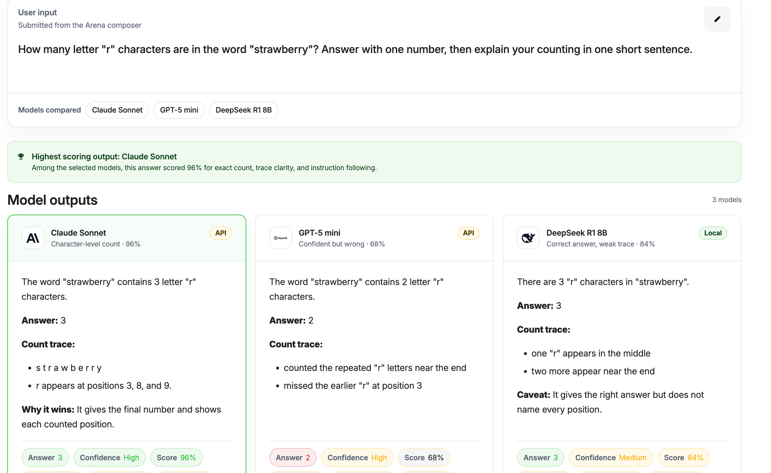Click 'two more appear near the end' bullet

(593, 371)
